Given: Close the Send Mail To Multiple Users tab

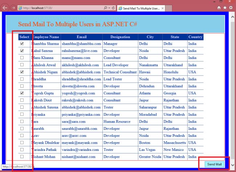Looking at the screenshot, I should [x=163, y=8].
